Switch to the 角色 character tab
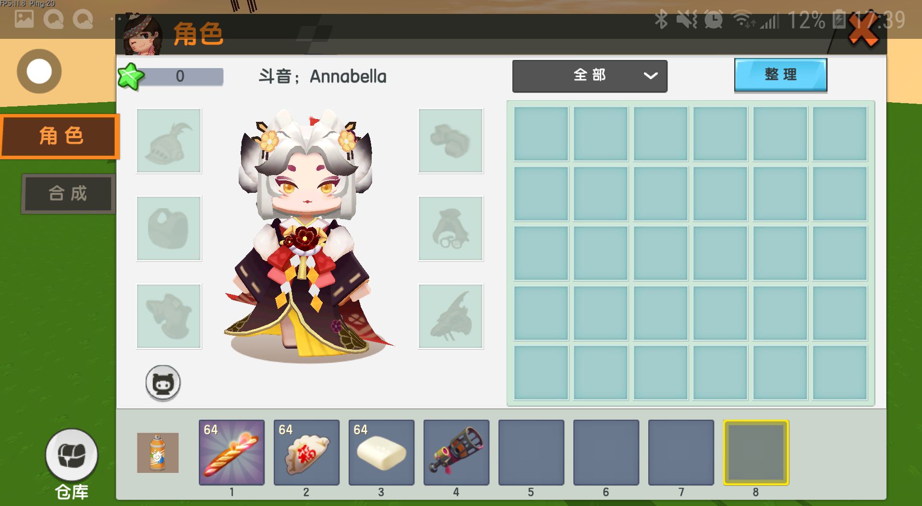 [x=60, y=136]
